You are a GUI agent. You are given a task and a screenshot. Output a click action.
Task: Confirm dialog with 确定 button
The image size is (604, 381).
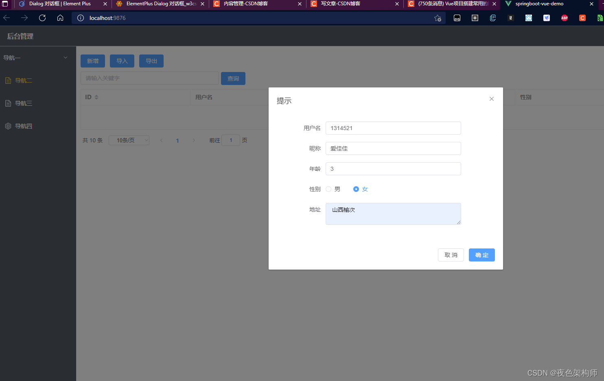pos(482,255)
